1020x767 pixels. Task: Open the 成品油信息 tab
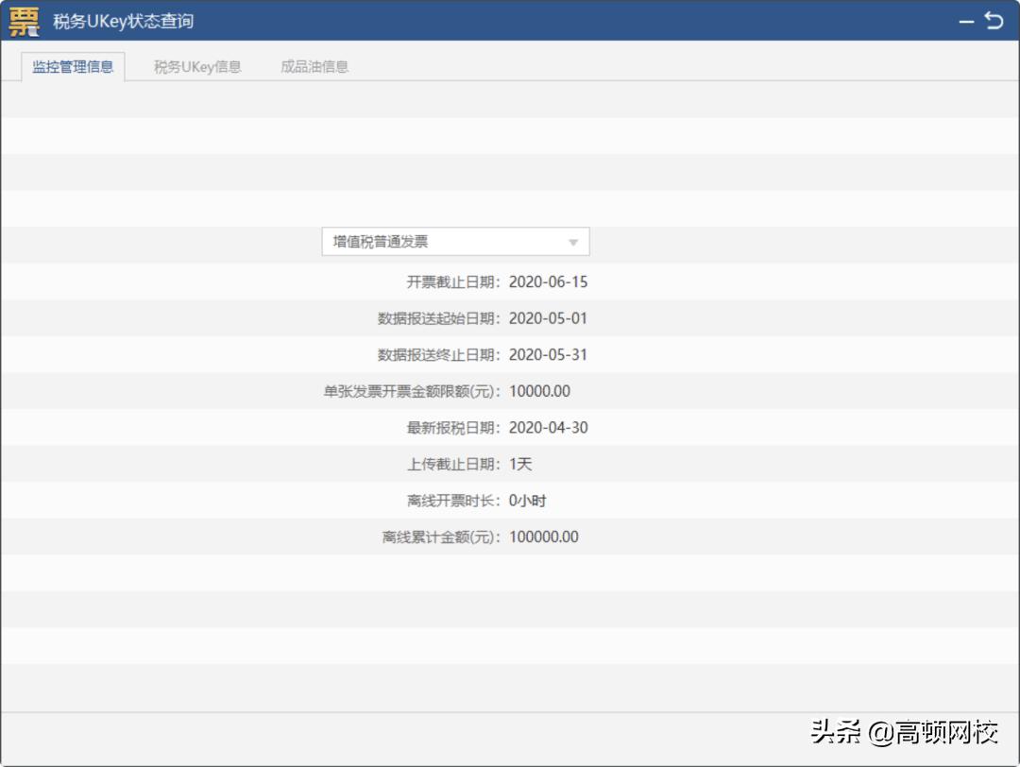click(312, 67)
